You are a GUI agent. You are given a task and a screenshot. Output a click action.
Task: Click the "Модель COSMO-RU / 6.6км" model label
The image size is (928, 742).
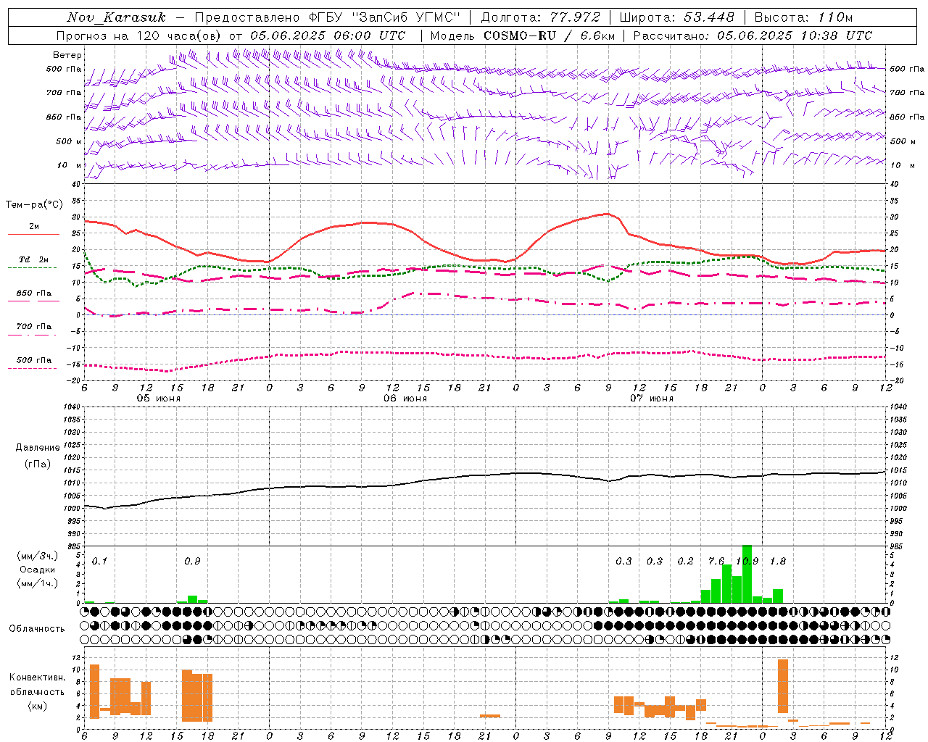[x=522, y=36]
